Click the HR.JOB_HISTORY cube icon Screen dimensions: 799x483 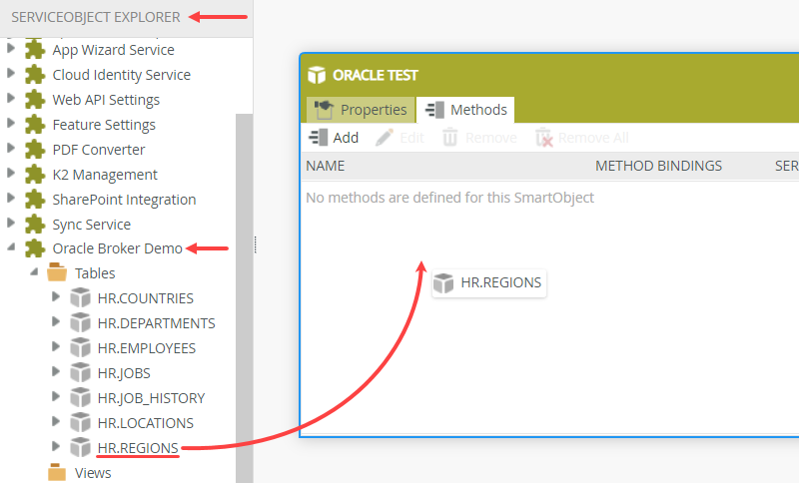tap(80, 397)
